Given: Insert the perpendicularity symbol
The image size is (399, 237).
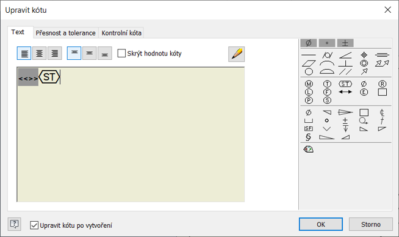Looking at the screenshot, I should coord(345,63).
